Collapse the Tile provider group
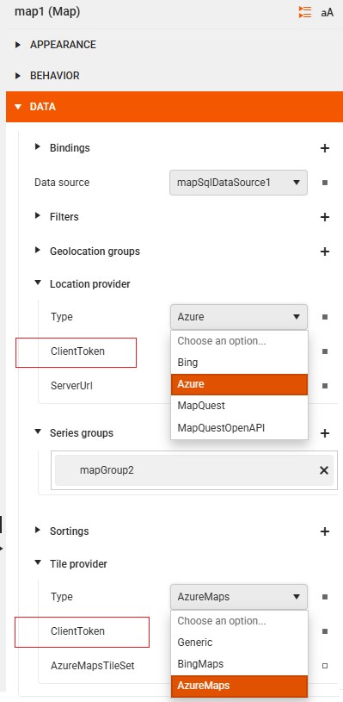The width and height of the screenshot is (343, 702). (x=38, y=562)
